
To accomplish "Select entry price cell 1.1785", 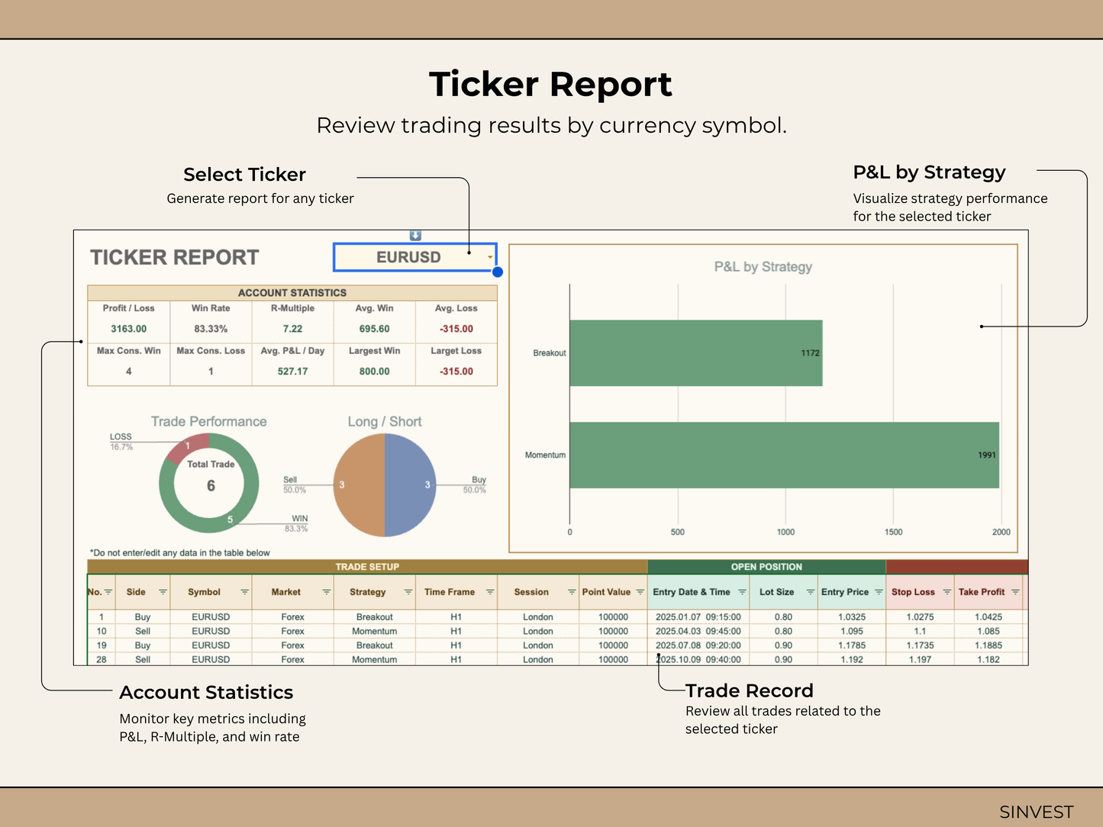I will click(x=852, y=645).
